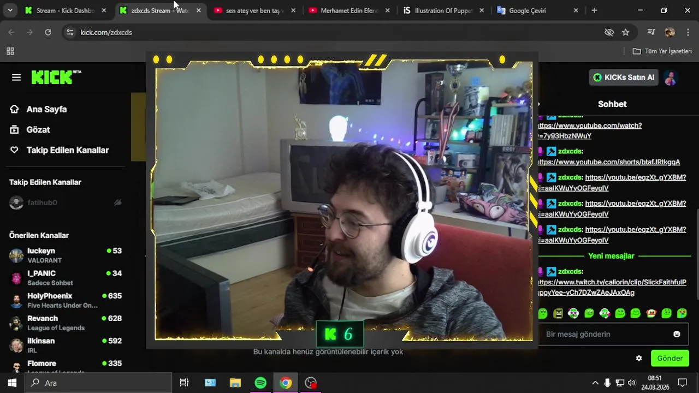
Task: Open recommended channel Revanch
Action: (x=66, y=323)
